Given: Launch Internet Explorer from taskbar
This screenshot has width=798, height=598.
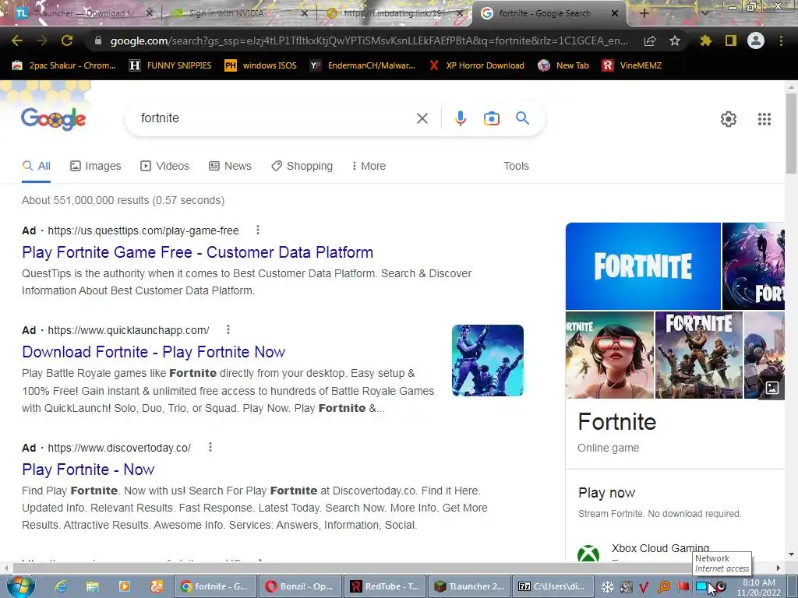Looking at the screenshot, I should tap(61, 586).
